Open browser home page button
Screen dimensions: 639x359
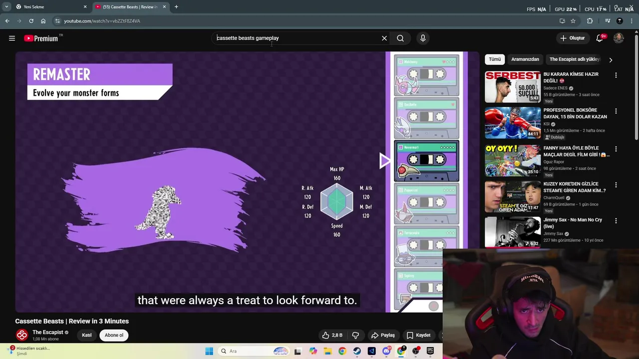coord(43,21)
